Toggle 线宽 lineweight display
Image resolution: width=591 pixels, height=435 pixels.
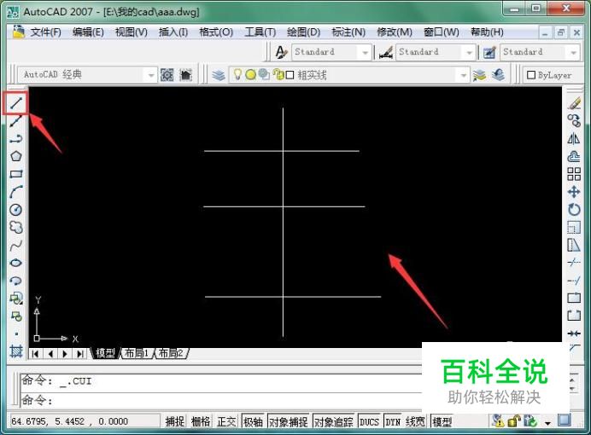point(415,421)
